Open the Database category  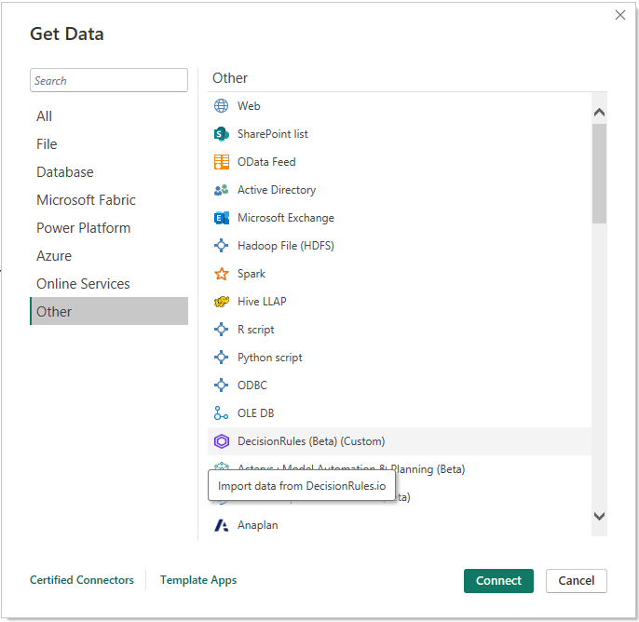(x=65, y=172)
